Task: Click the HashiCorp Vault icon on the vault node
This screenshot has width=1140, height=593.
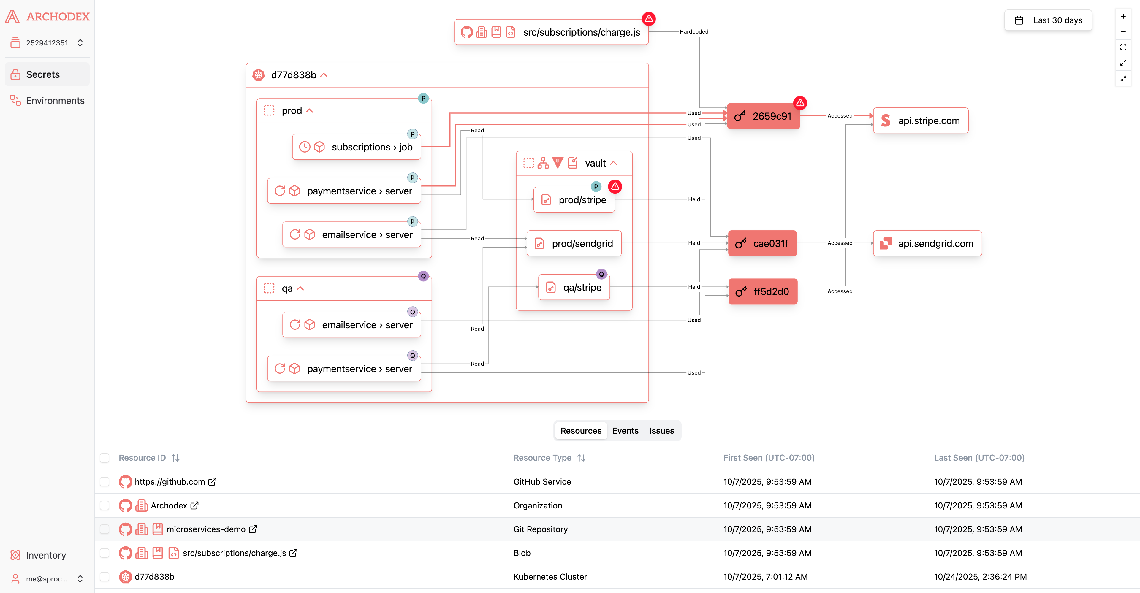Action: pyautogui.click(x=557, y=163)
